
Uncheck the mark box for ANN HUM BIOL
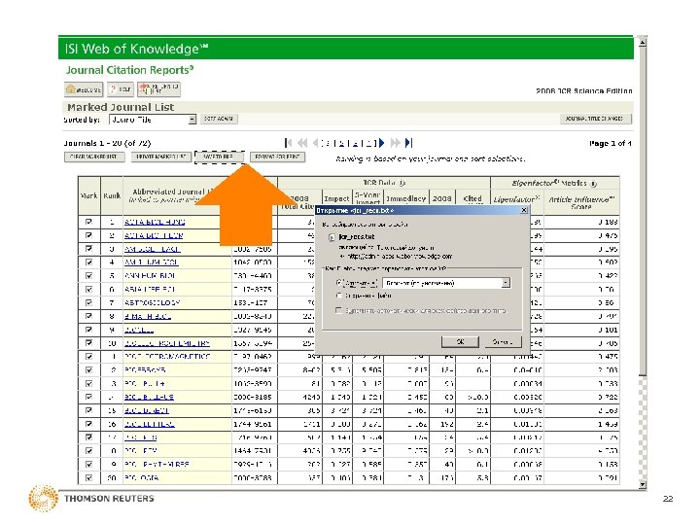tap(88, 276)
